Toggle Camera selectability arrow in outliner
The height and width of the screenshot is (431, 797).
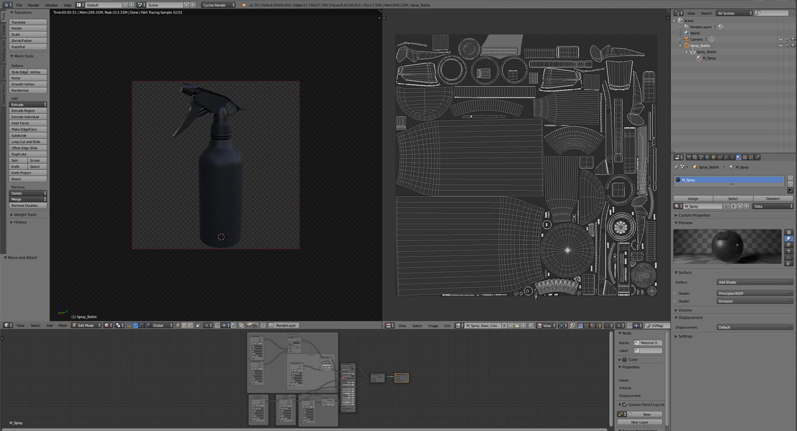click(x=787, y=39)
